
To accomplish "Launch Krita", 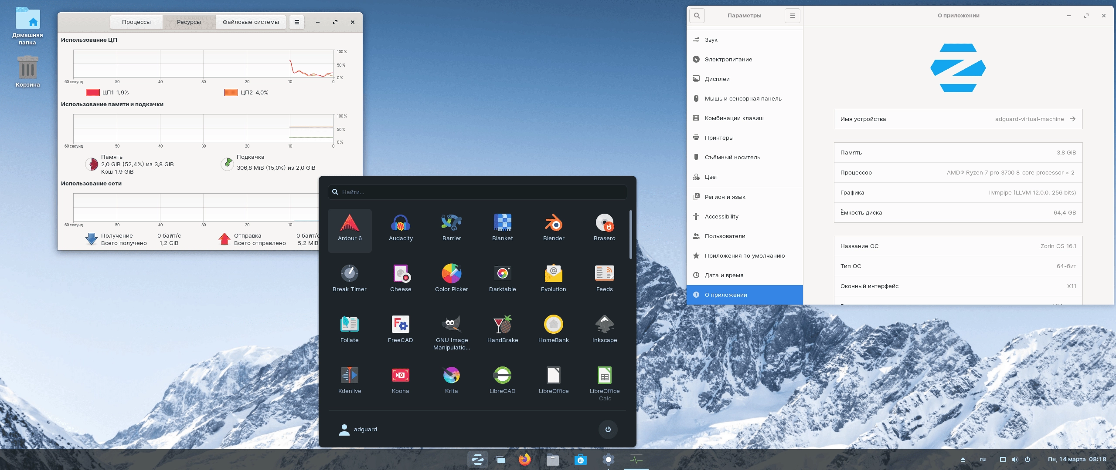I will point(452,383).
